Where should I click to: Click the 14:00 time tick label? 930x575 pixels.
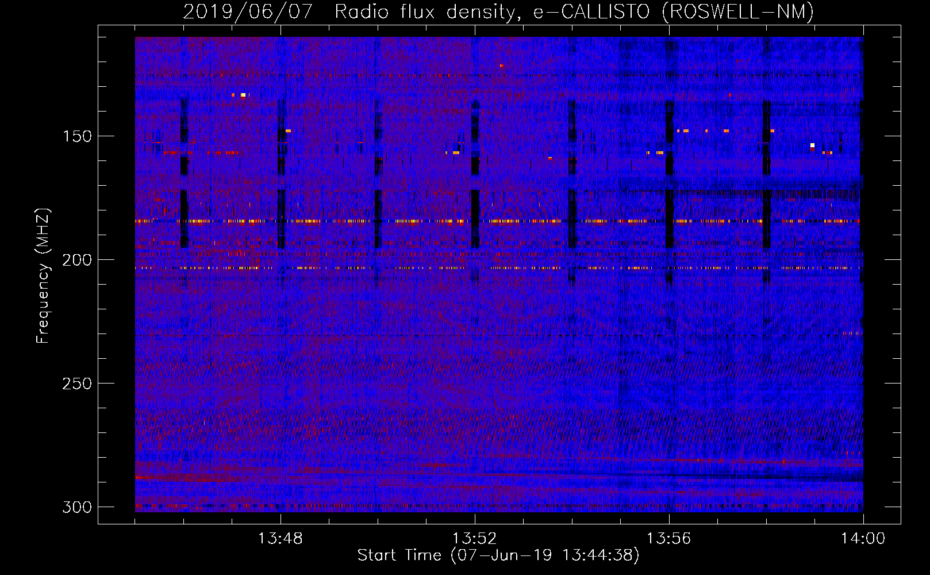point(863,538)
